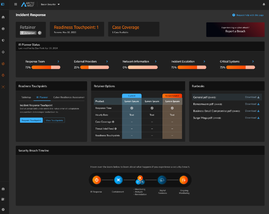
Task: Open the notifications bell icon
Action: (264, 4)
